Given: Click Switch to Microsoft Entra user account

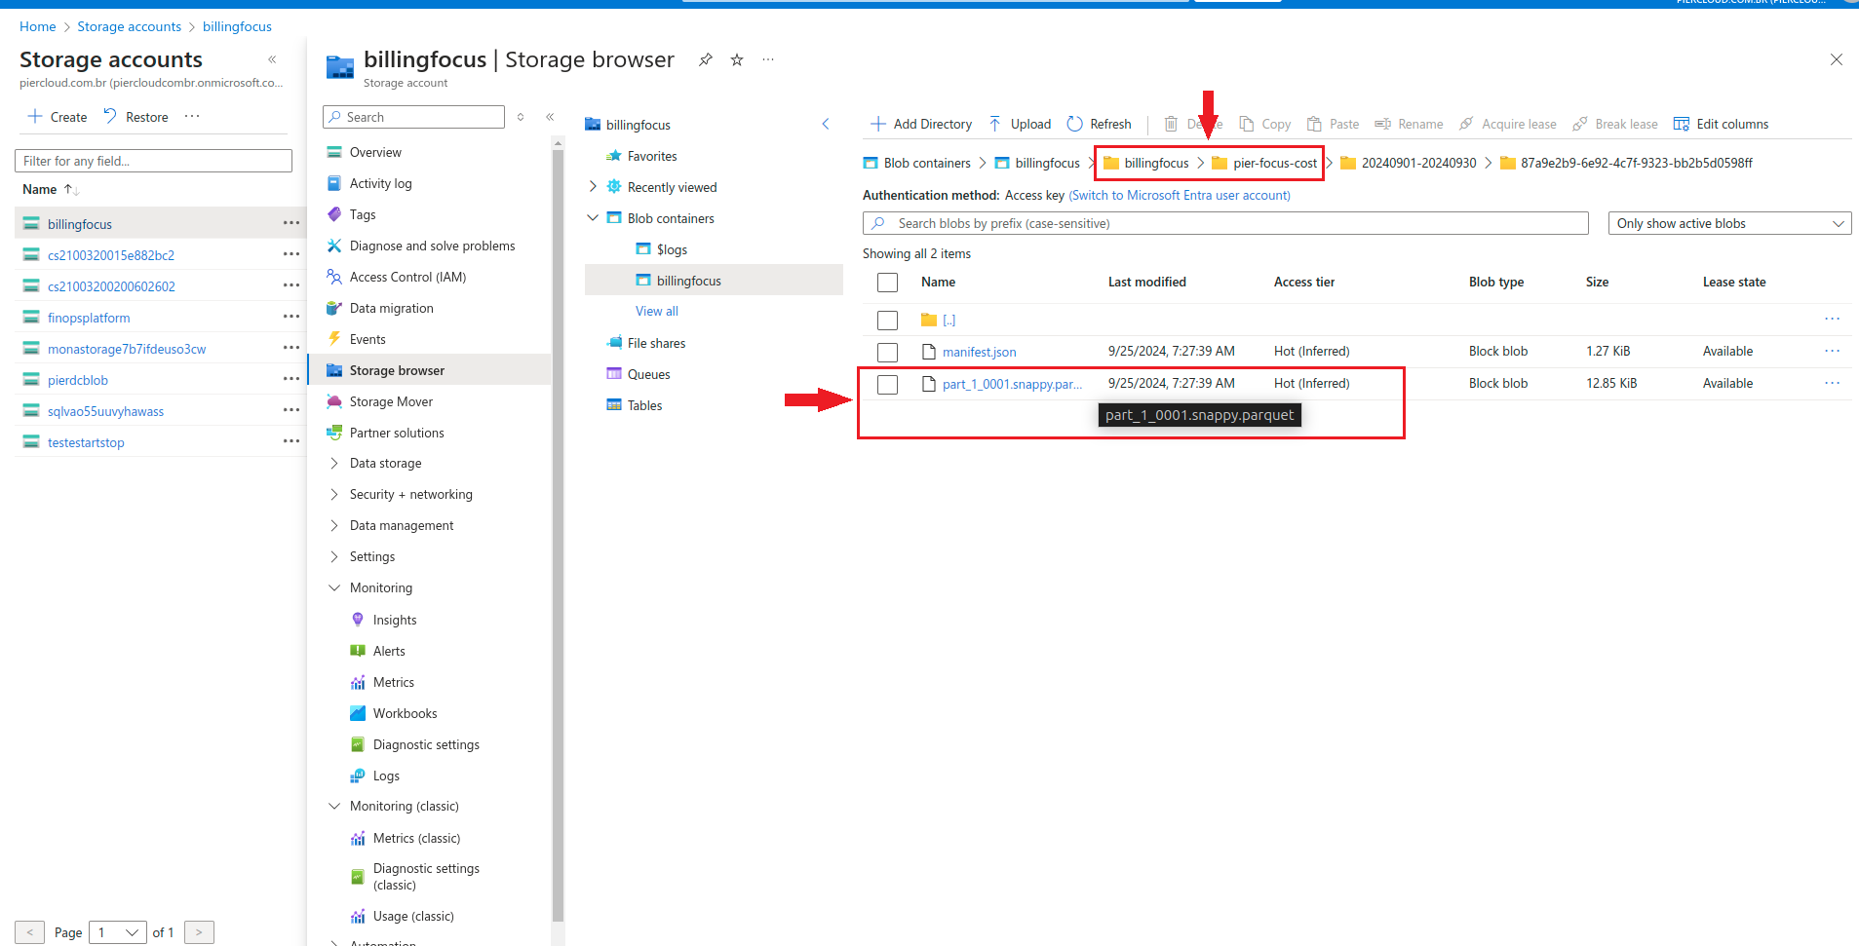Looking at the screenshot, I should point(1180,195).
